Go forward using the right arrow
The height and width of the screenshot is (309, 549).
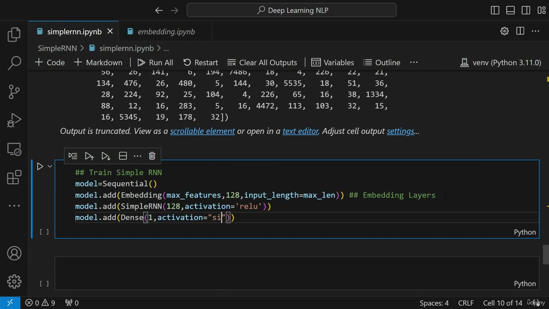click(x=175, y=10)
